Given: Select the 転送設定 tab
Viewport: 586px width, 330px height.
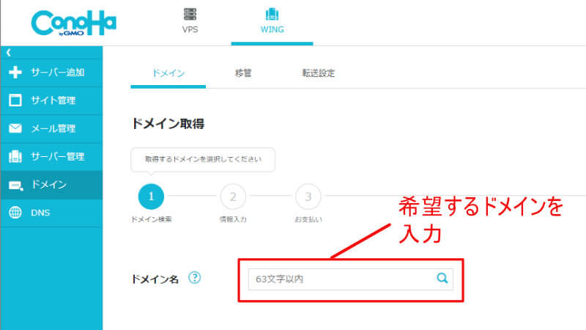Looking at the screenshot, I should [x=319, y=73].
